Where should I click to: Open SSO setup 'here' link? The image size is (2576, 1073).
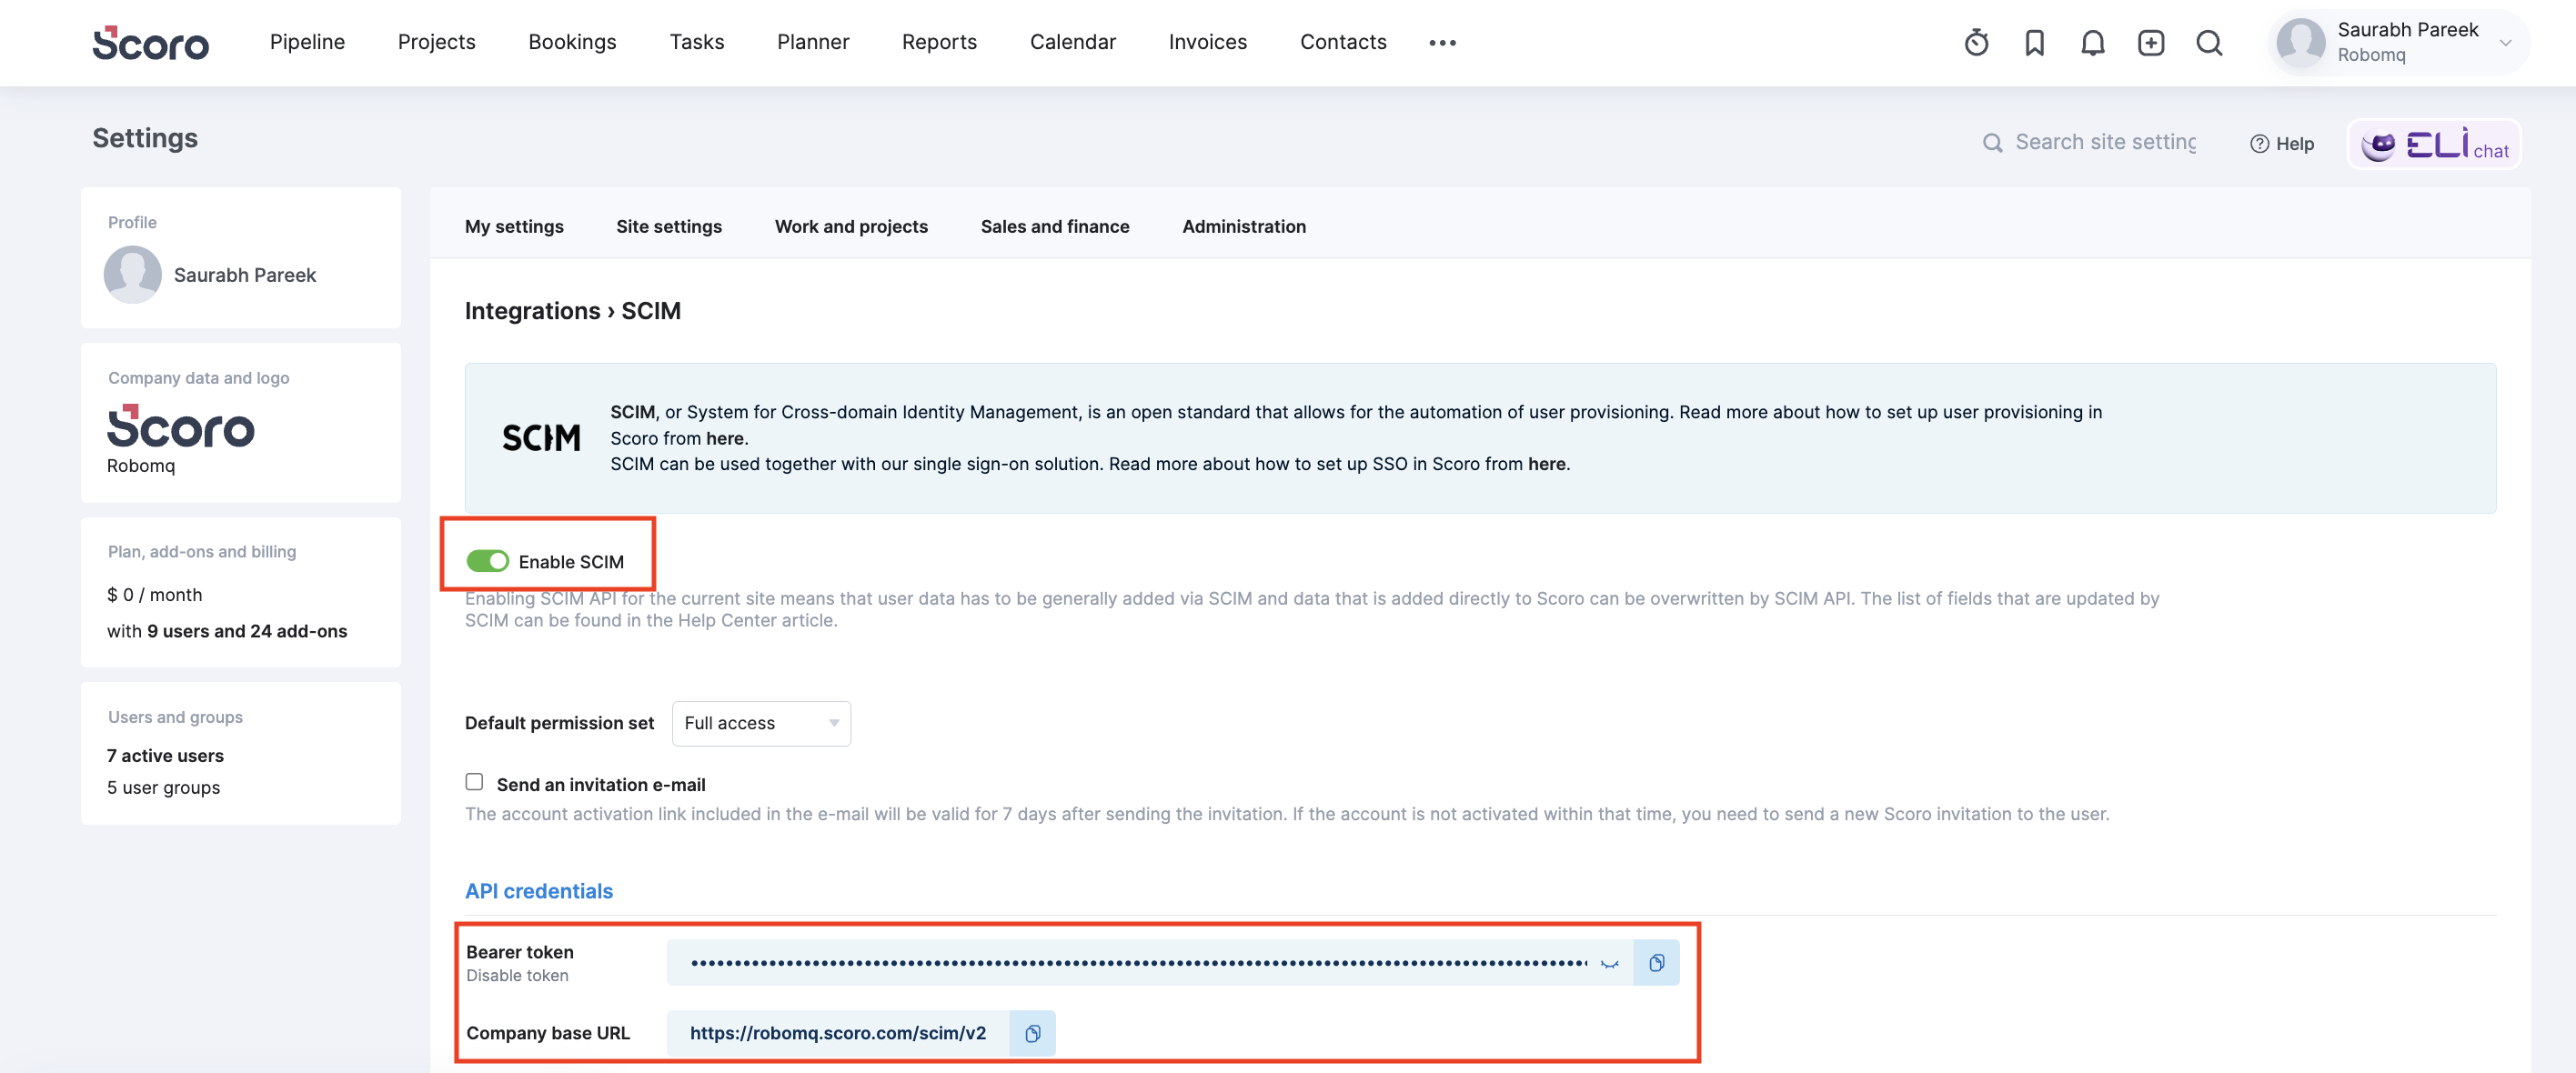point(1546,463)
